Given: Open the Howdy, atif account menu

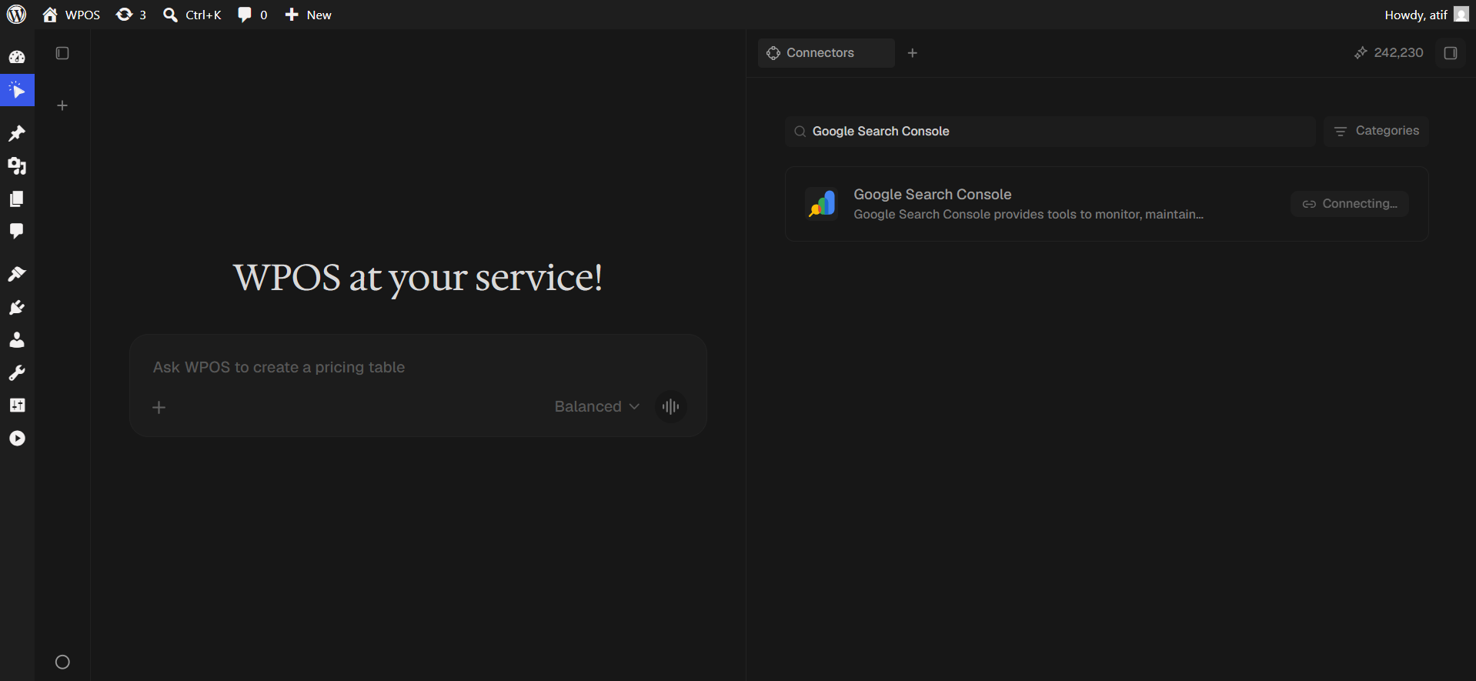Looking at the screenshot, I should pos(1427,15).
